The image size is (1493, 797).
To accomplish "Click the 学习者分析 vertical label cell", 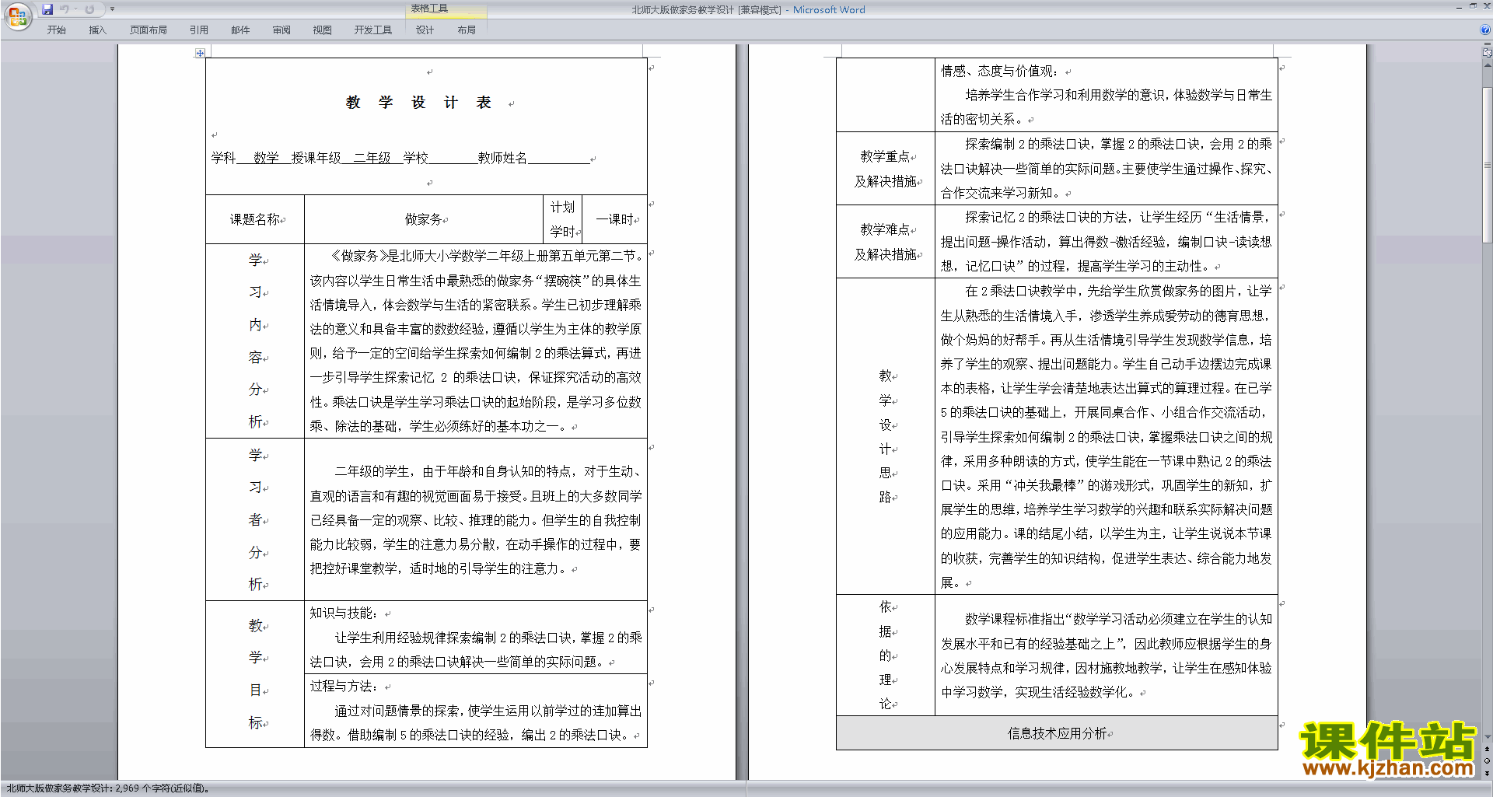I will coord(255,519).
